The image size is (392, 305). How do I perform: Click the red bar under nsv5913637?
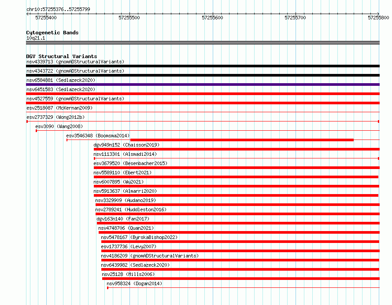pos(236,195)
